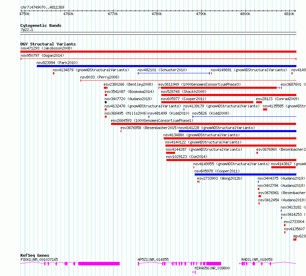The image size is (306, 276).
Task: Open nsv4144287 gnomAD variant label
Action: point(204,149)
